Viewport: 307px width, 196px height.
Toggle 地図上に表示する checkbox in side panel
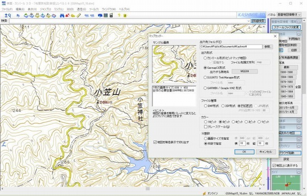(x=274, y=165)
